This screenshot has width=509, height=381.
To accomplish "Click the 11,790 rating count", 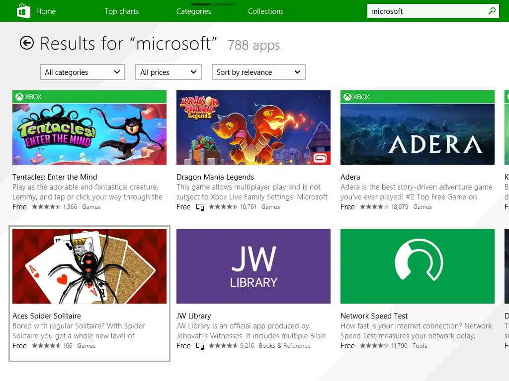I will 399,346.
